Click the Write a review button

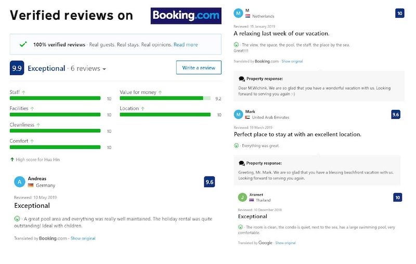pos(199,68)
